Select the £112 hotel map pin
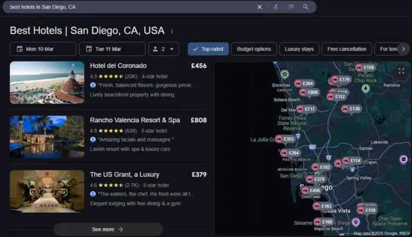This screenshot has height=237, width=412. tap(337, 97)
